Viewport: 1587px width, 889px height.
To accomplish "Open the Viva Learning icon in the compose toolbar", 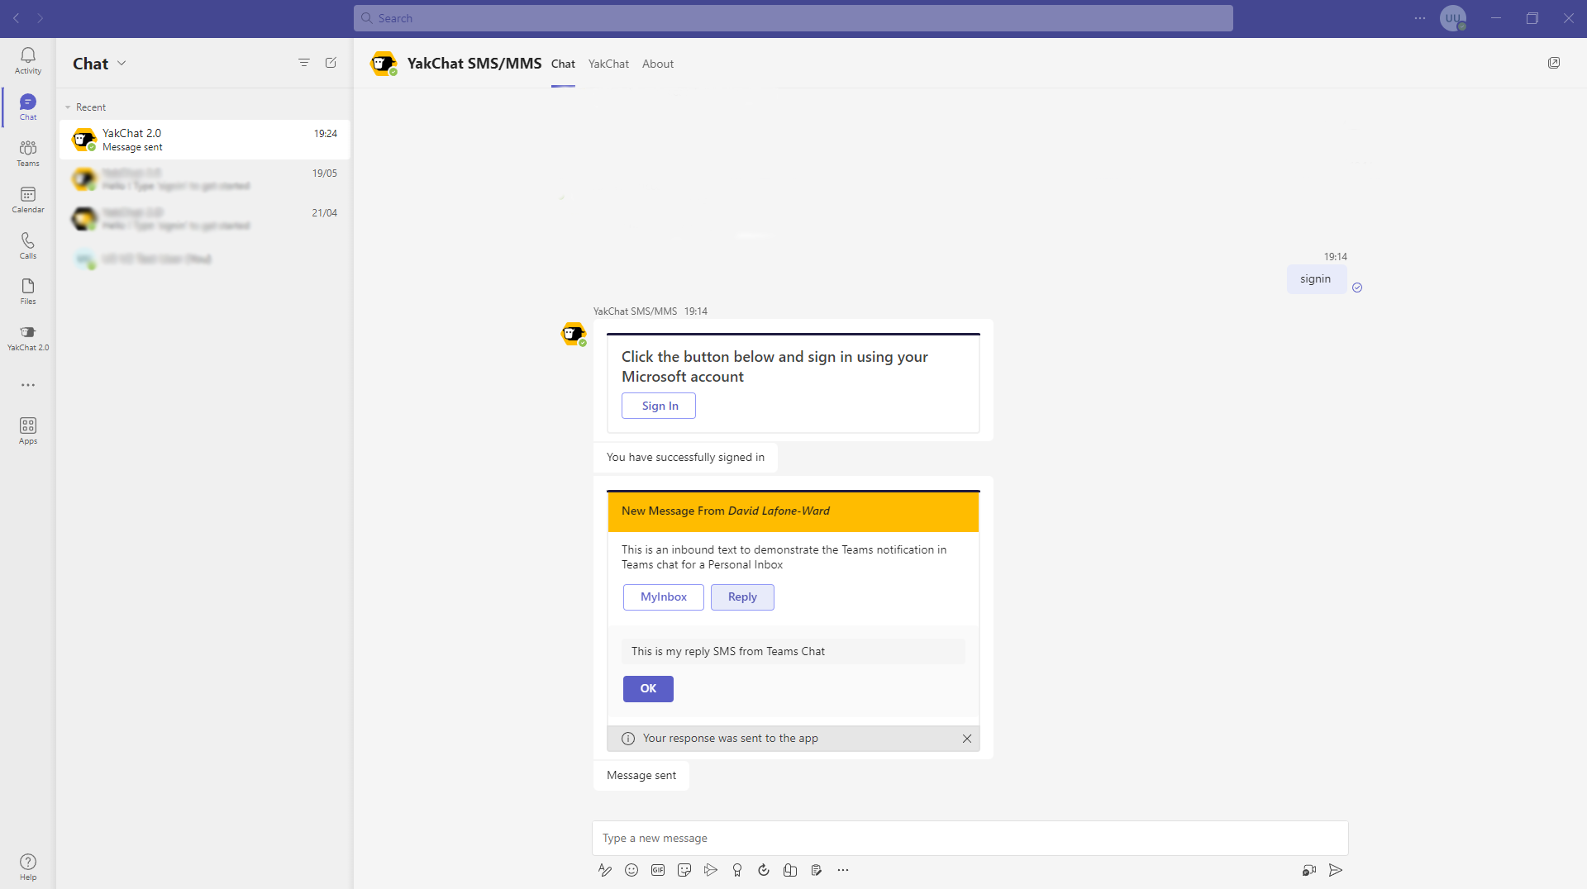I will 790,870.
